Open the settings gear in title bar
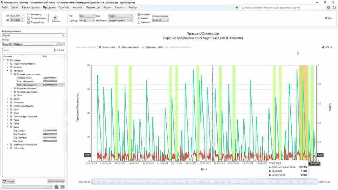Viewport: 338px width, 190px height. point(328,7)
